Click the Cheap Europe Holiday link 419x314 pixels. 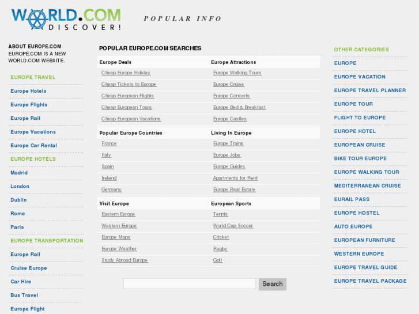pos(126,73)
